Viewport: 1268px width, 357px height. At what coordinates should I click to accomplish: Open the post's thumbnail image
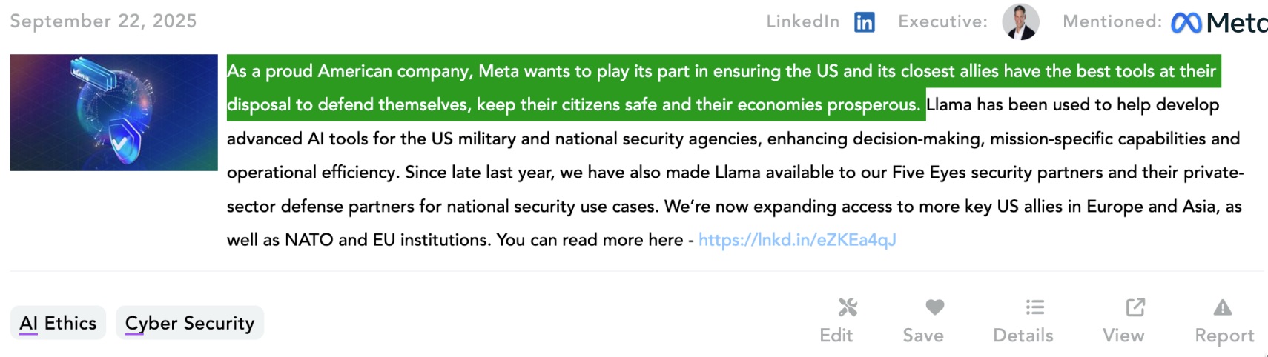tap(113, 113)
